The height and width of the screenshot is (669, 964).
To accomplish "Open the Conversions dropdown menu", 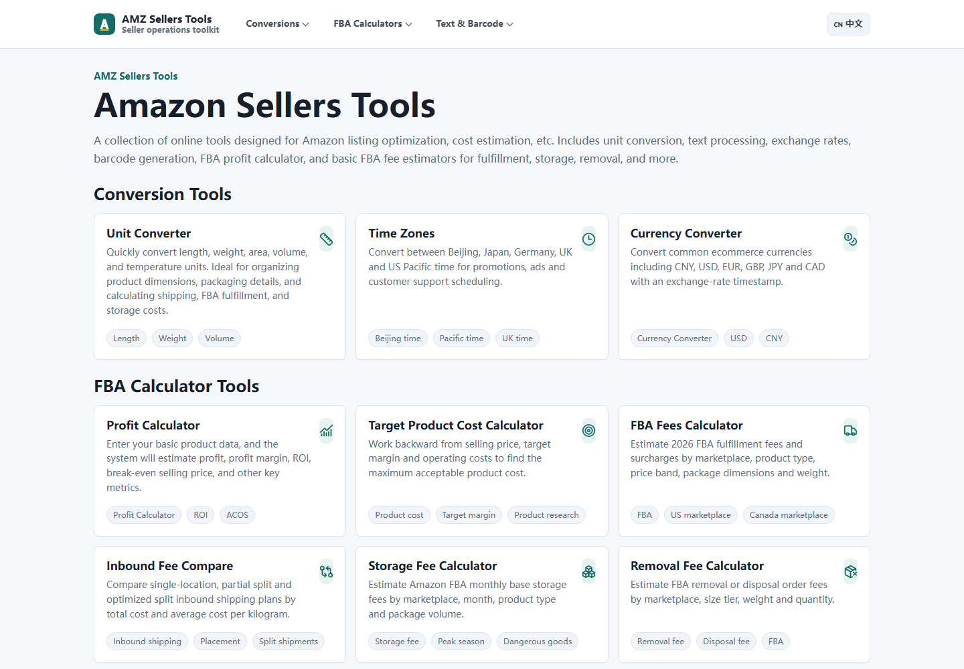I will (x=277, y=24).
